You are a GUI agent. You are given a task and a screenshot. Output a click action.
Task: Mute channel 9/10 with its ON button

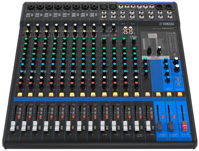click(104, 94)
